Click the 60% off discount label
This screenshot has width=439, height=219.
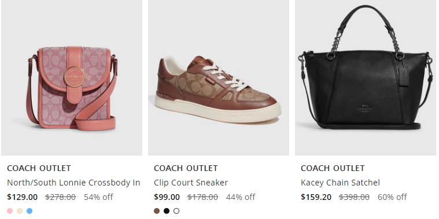coord(392,197)
